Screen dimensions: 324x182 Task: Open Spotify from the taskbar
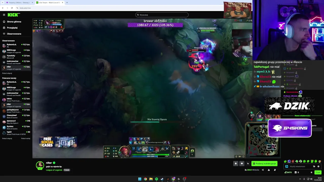click(x=156, y=179)
